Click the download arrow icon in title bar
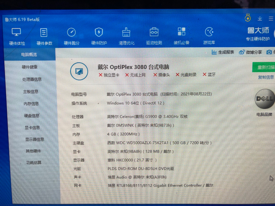275x206 pixels. click(260, 19)
